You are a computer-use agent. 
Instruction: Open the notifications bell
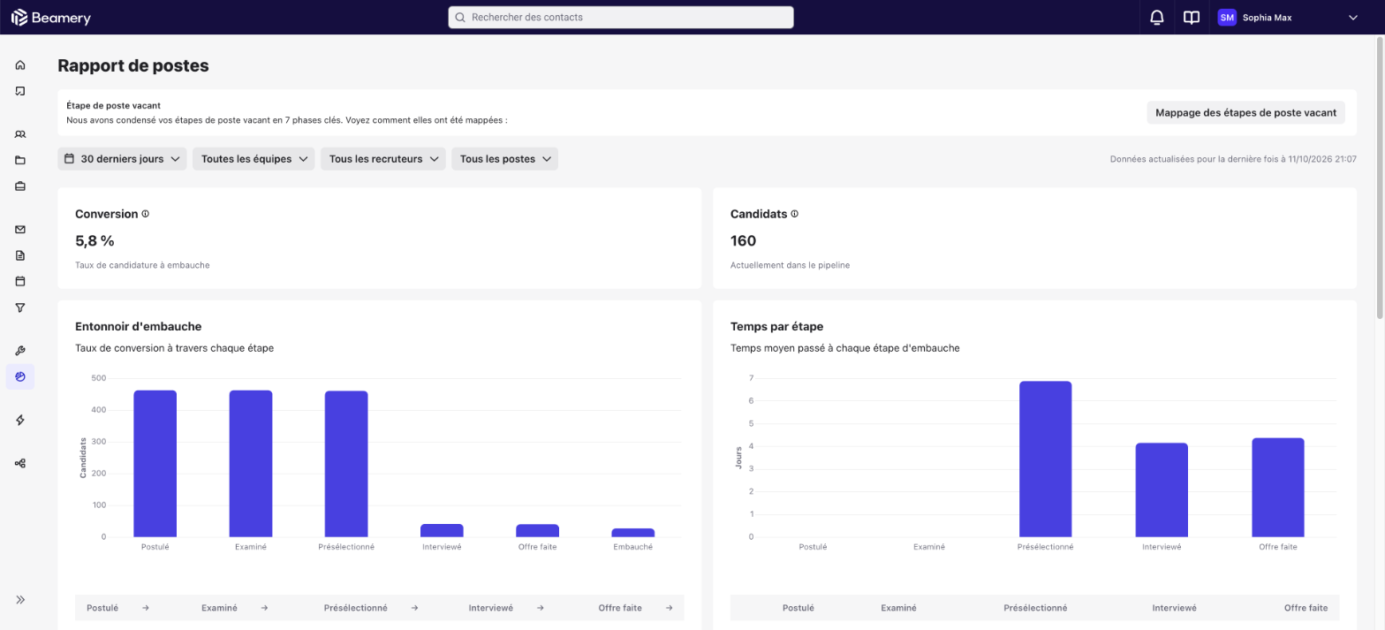1156,18
